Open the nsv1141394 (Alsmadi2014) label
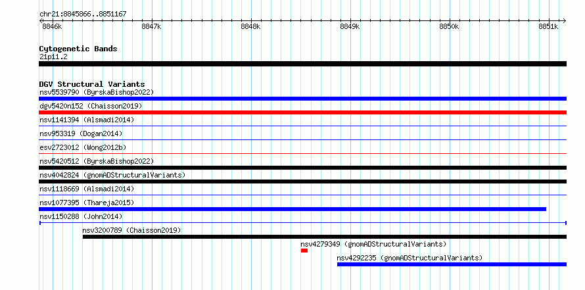The height and width of the screenshot is (290, 585). (x=87, y=120)
